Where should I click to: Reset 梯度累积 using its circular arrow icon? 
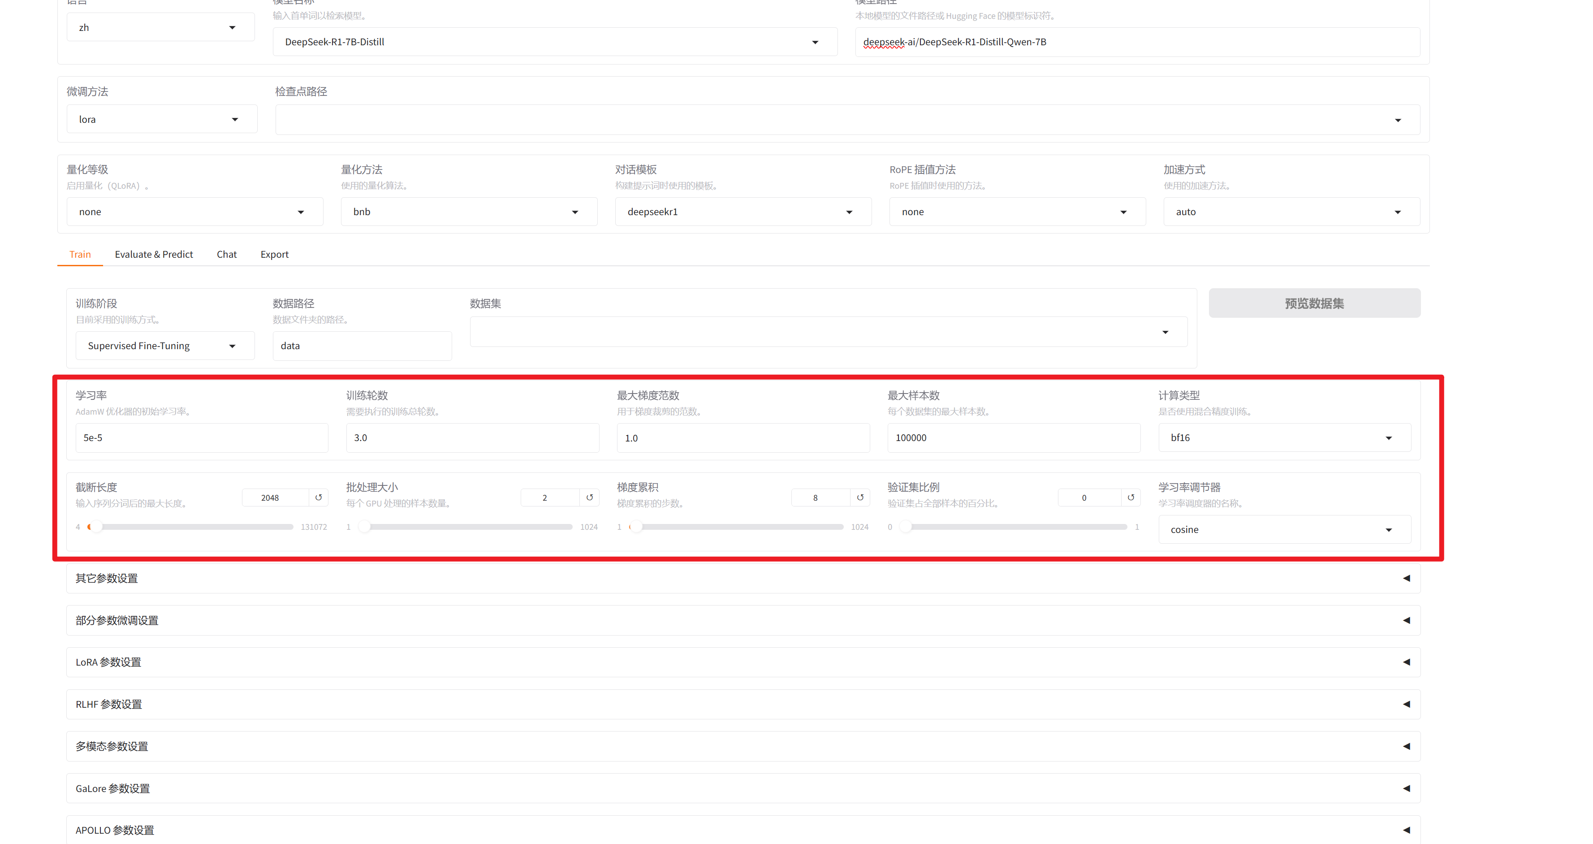pos(860,498)
